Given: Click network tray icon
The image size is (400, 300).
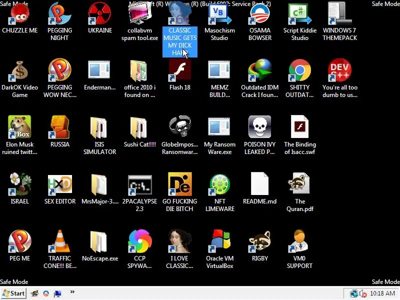Looking at the screenshot, I should (x=353, y=294).
